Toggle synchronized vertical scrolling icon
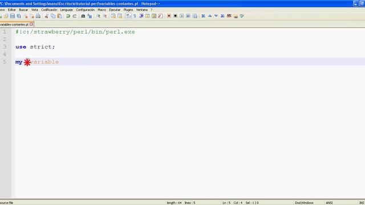365x205 pixels. point(113,16)
